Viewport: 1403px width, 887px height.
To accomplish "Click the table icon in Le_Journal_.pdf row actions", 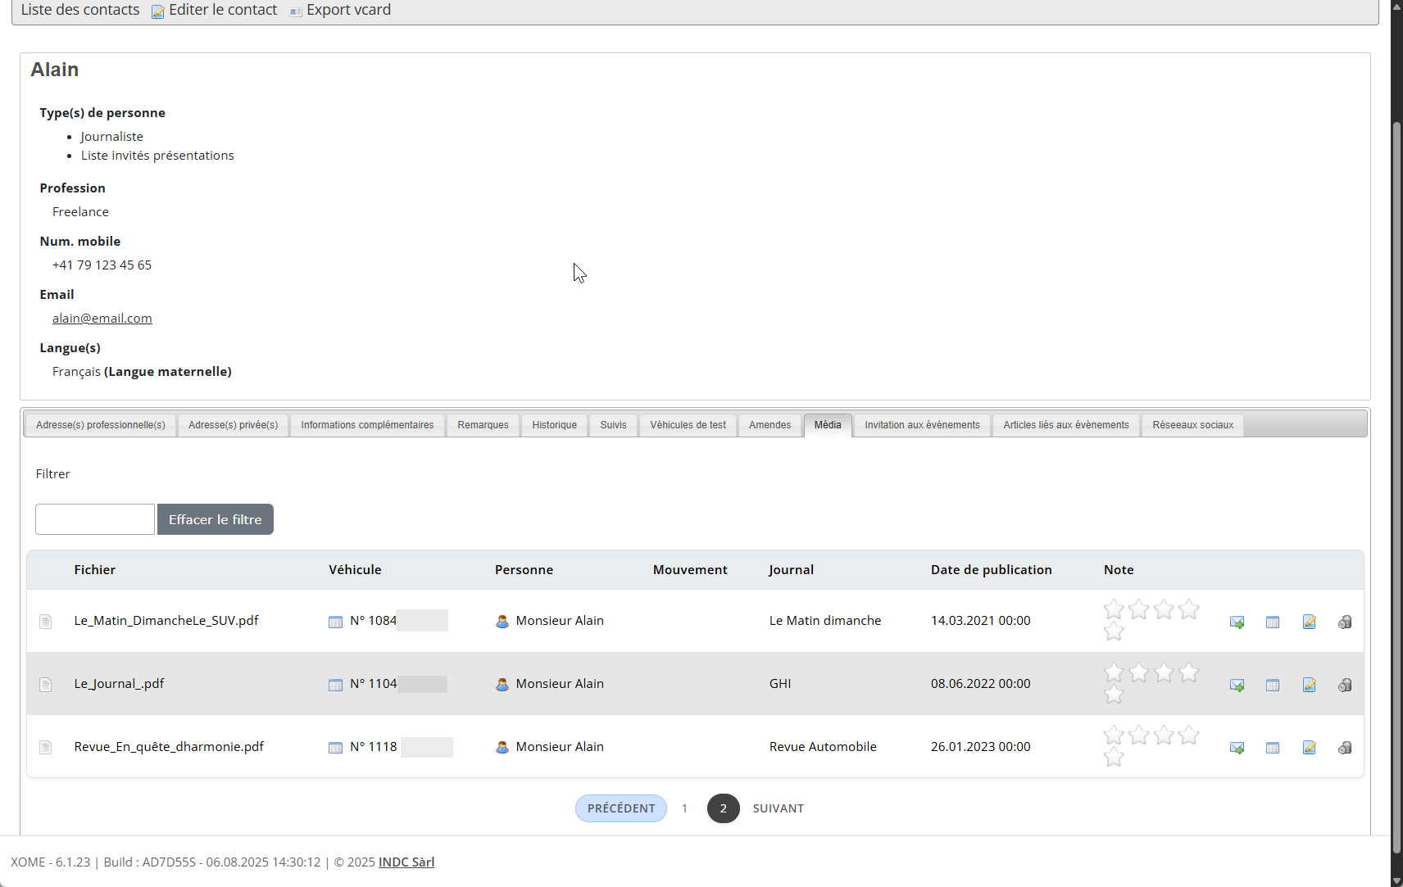I will click(x=1273, y=685).
